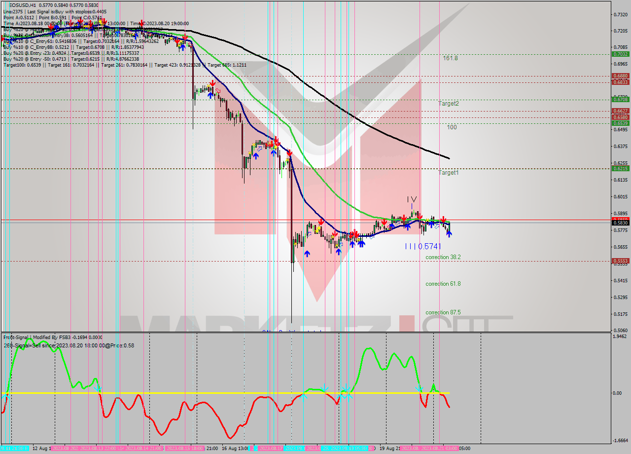Click the correction 61.8 label
The width and height of the screenshot is (631, 454).
[x=443, y=284]
